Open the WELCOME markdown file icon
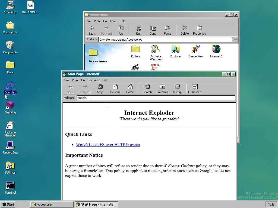 point(30,7)
